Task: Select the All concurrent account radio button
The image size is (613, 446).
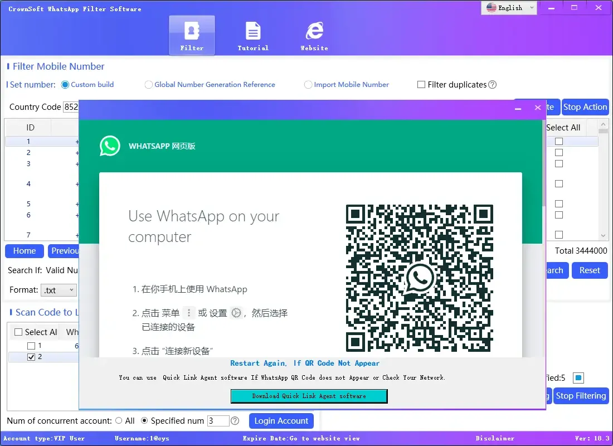Action: point(119,421)
